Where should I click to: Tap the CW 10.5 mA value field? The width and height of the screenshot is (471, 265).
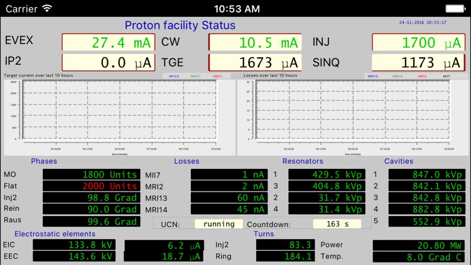pos(255,42)
